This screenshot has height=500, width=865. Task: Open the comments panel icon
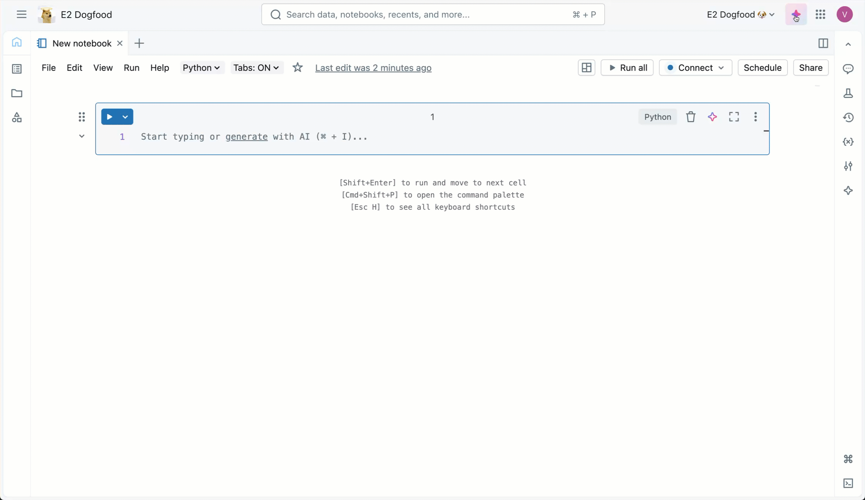pos(848,69)
